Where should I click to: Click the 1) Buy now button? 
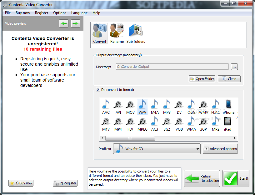[21, 183]
